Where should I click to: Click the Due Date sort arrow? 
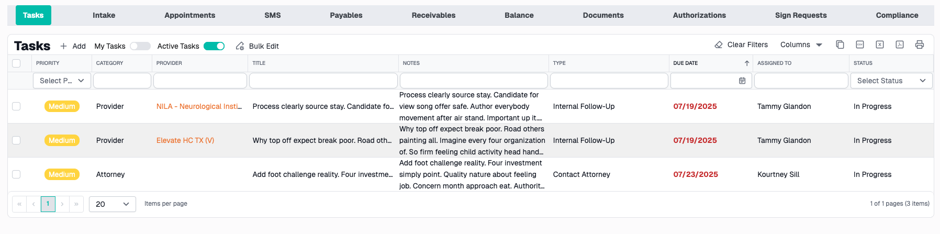pos(747,63)
